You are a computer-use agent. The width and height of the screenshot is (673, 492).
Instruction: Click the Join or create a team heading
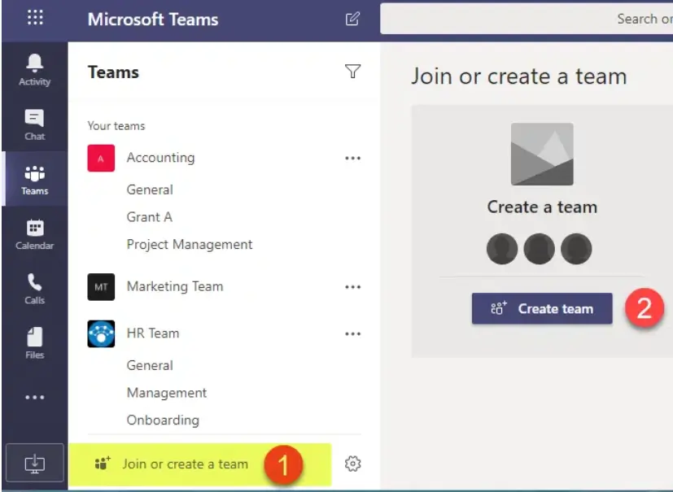pyautogui.click(x=519, y=76)
